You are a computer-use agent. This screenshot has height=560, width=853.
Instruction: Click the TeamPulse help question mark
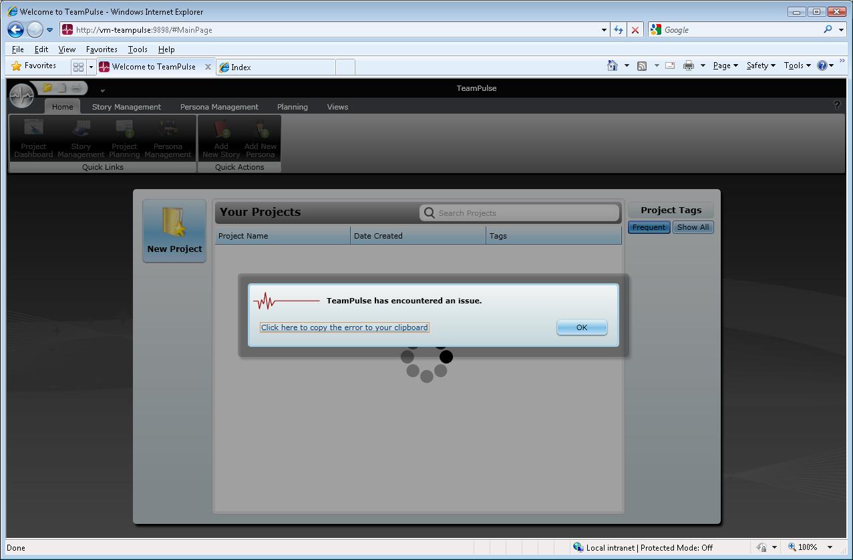coord(837,106)
